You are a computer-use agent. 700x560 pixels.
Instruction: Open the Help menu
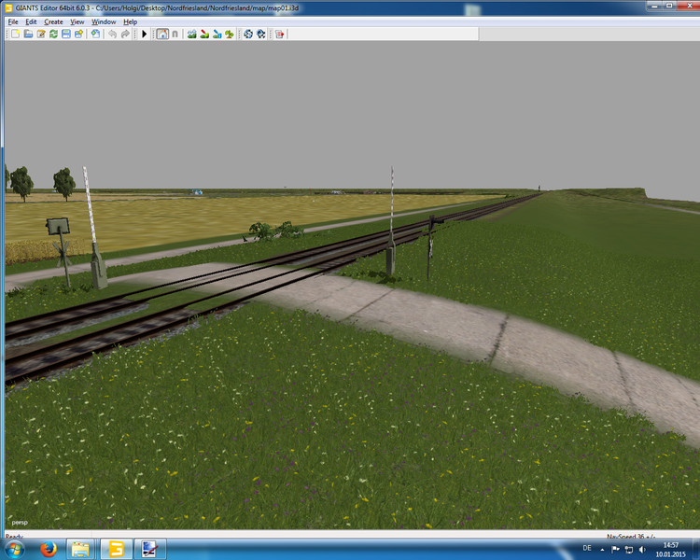pyautogui.click(x=131, y=21)
